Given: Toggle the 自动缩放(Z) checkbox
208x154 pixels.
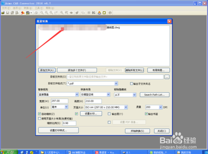Looking at the screenshot, I should pyautogui.click(x=40, y=114).
